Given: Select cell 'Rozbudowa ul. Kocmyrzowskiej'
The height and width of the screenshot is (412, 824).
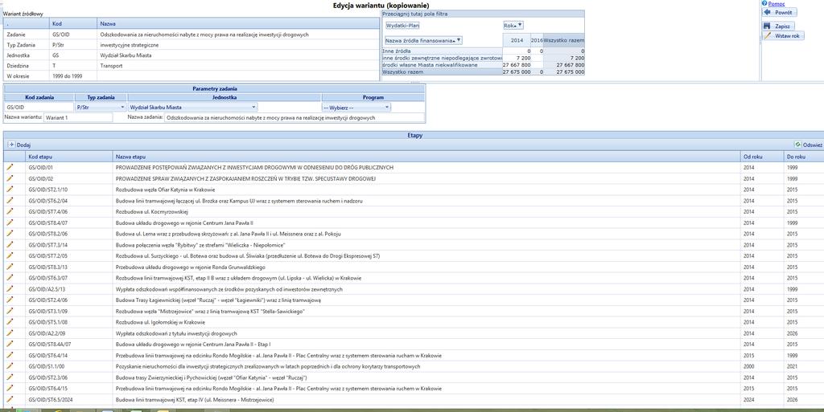Looking at the screenshot, I should tap(151, 212).
